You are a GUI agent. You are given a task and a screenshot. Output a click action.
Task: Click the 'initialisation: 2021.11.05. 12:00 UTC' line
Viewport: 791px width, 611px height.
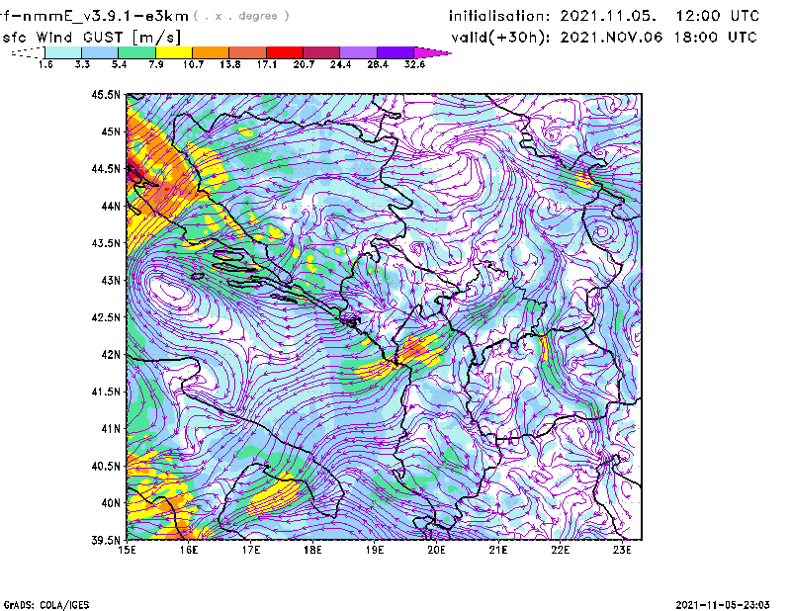pyautogui.click(x=604, y=16)
